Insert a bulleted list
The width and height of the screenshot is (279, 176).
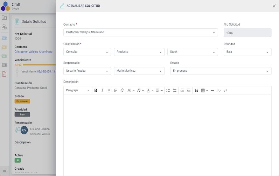(168, 91)
